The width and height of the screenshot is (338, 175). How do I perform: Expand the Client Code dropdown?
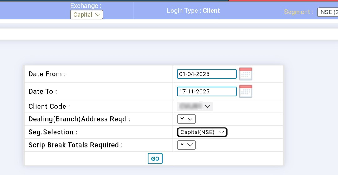point(195,107)
